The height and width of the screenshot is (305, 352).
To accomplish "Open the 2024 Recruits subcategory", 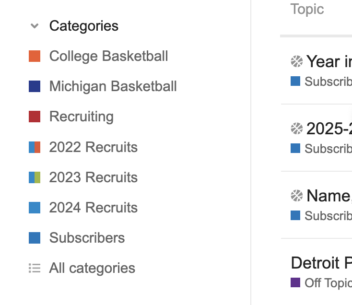I will (x=93, y=208).
